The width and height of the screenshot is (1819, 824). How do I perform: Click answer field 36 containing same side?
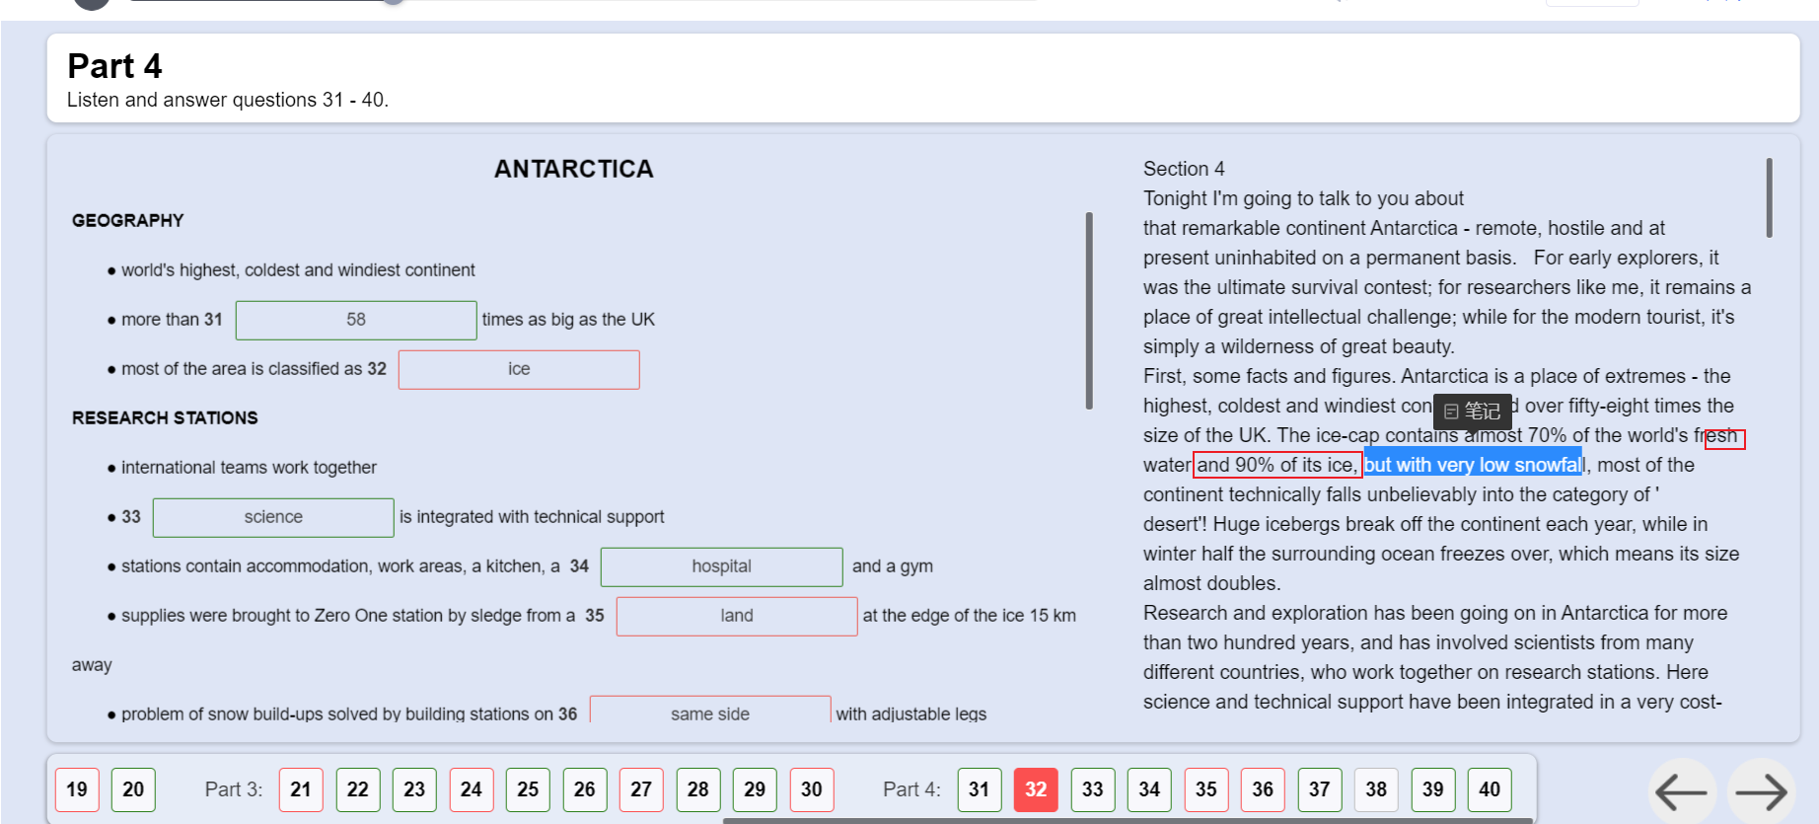(710, 710)
